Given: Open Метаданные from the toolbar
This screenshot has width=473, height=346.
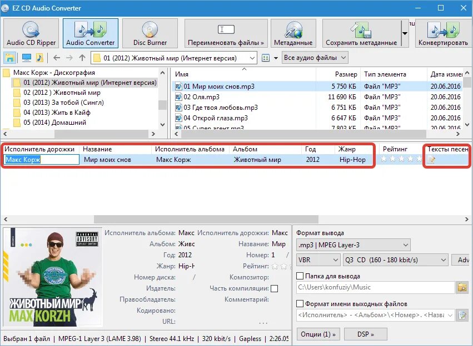Looking at the screenshot, I should pyautogui.click(x=293, y=33).
